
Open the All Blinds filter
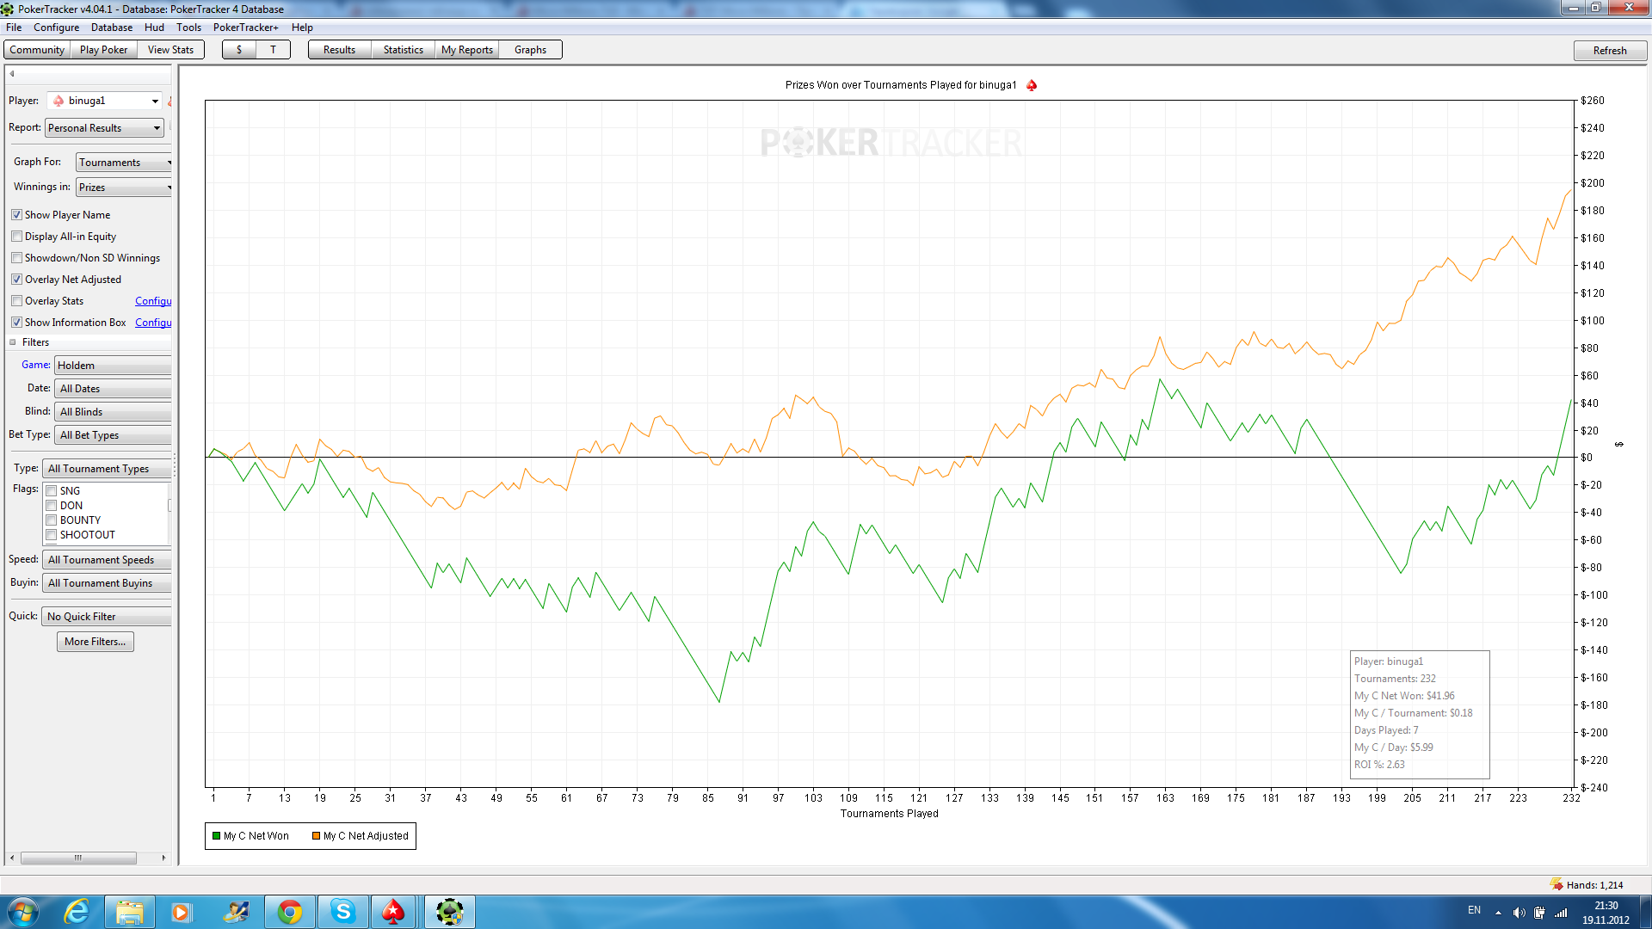coord(113,412)
